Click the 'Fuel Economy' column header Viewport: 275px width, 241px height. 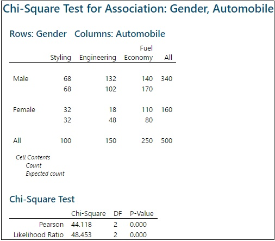139,53
